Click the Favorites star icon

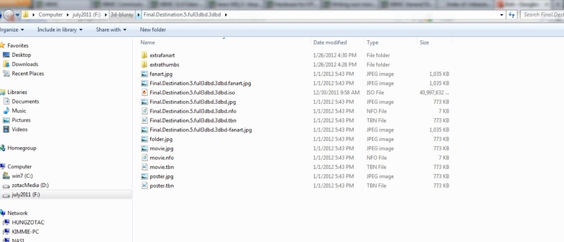click(x=3, y=46)
